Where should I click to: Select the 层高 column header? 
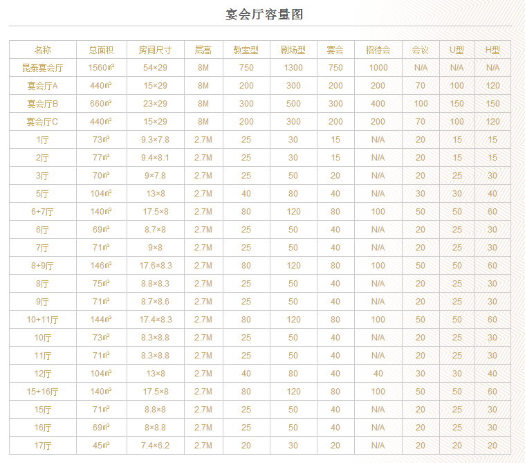click(203, 50)
